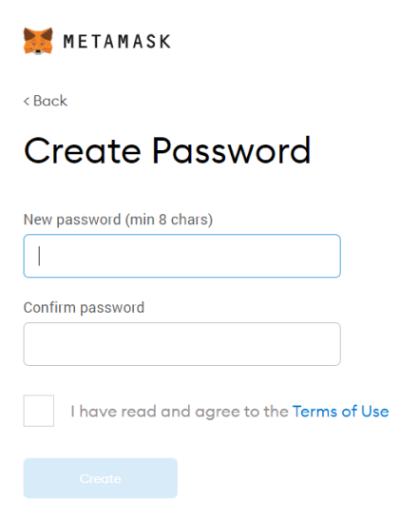Click the word 'Password' in the heading
This screenshot has height=521, width=419.
pyautogui.click(x=232, y=151)
